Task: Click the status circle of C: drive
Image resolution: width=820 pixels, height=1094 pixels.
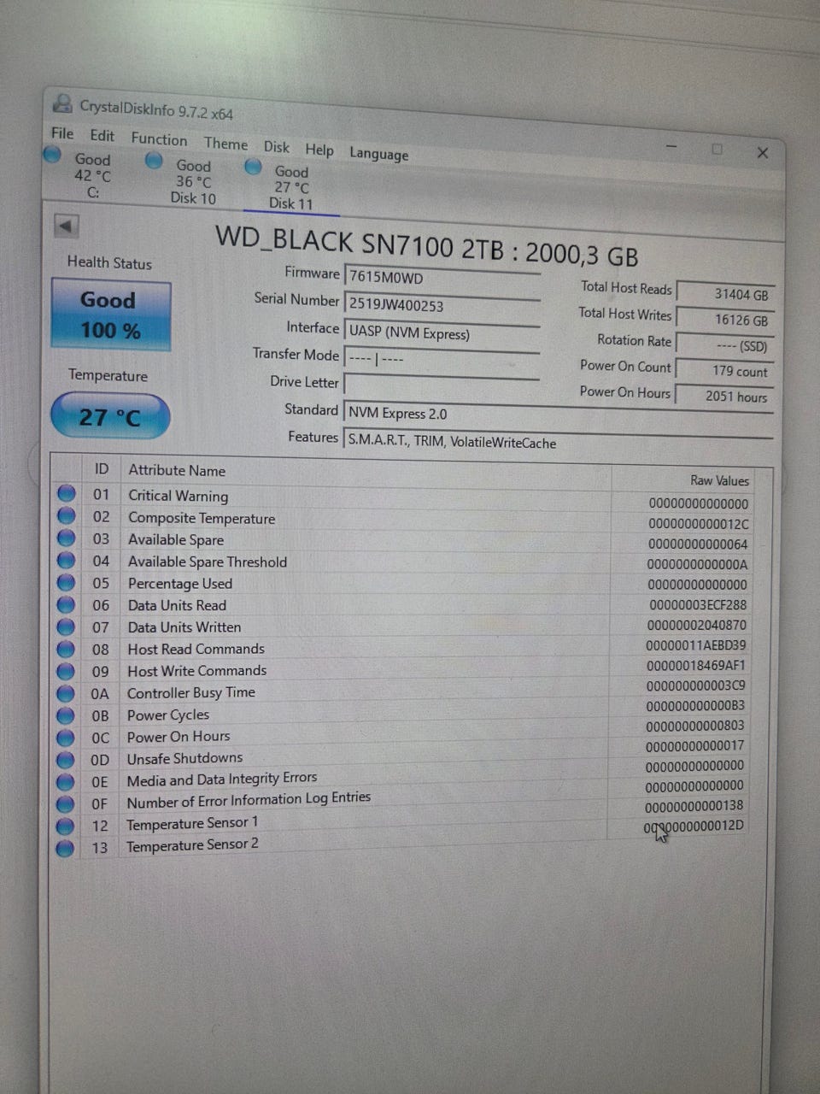Action: pos(52,155)
